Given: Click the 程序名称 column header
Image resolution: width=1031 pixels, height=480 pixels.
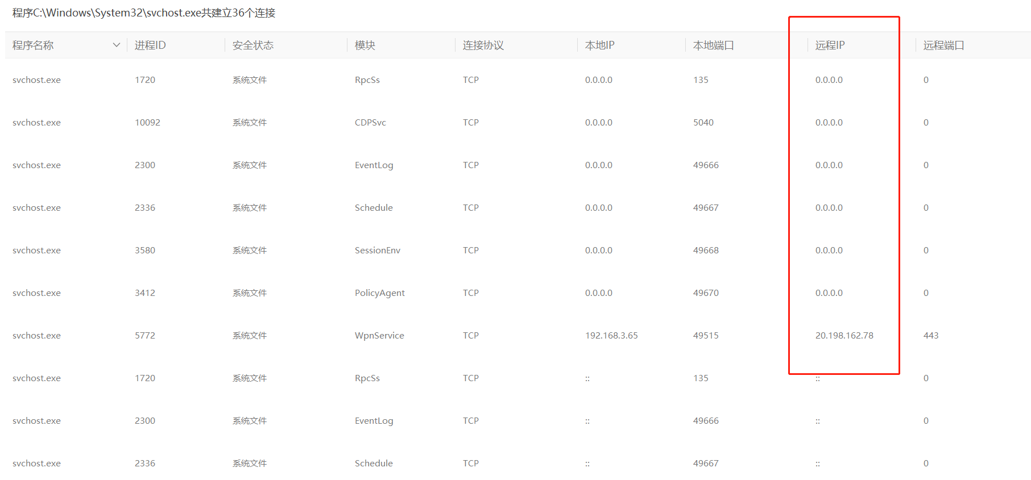Looking at the screenshot, I should tap(33, 45).
